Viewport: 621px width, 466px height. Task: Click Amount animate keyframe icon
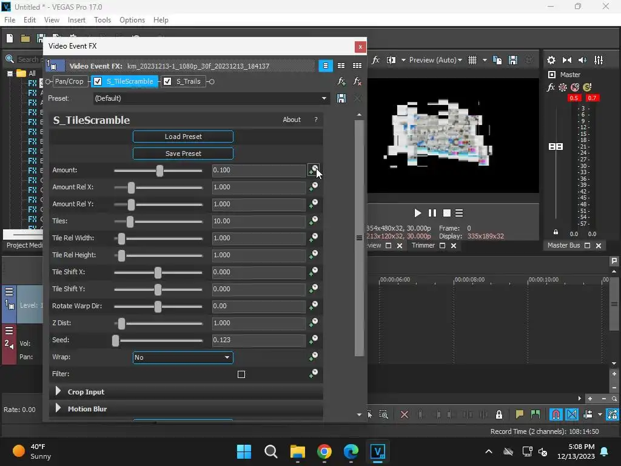pyautogui.click(x=314, y=170)
